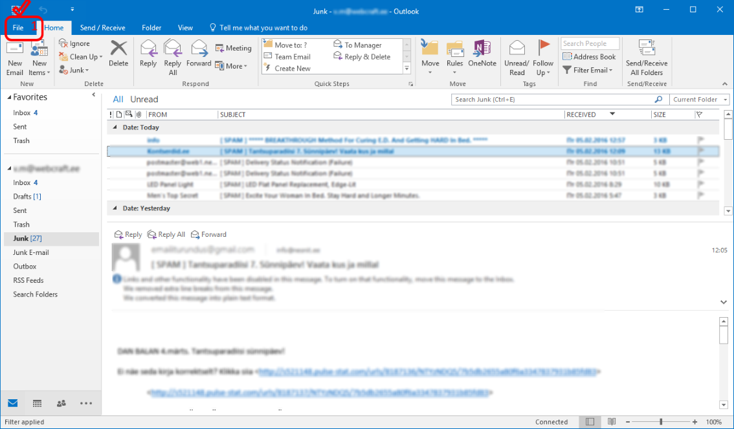Select the 'Move to: ?' quick step
This screenshot has width=734, height=429.
click(285, 45)
